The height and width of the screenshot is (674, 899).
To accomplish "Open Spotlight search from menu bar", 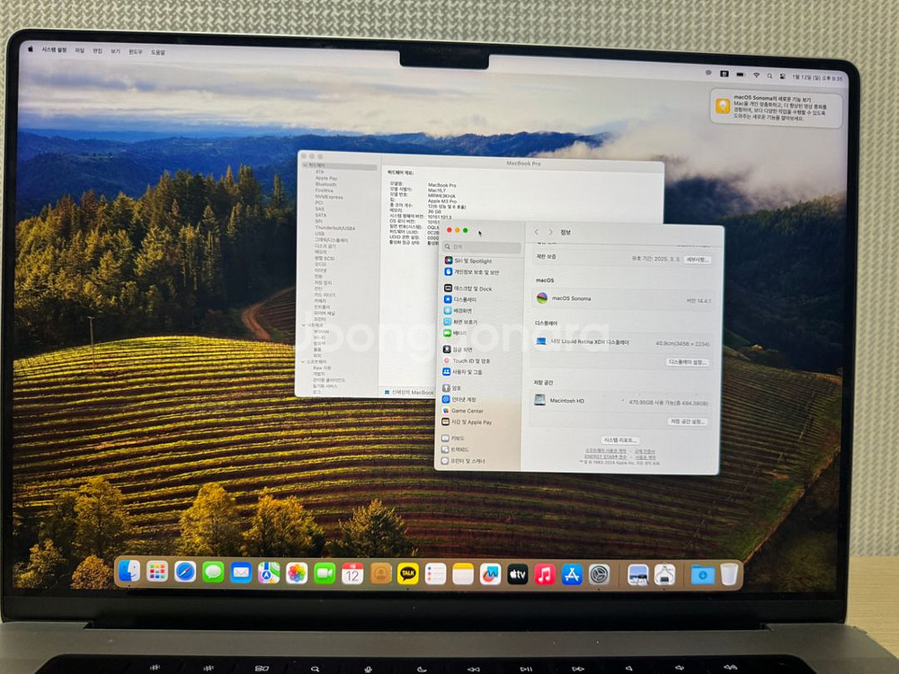I will 770,75.
